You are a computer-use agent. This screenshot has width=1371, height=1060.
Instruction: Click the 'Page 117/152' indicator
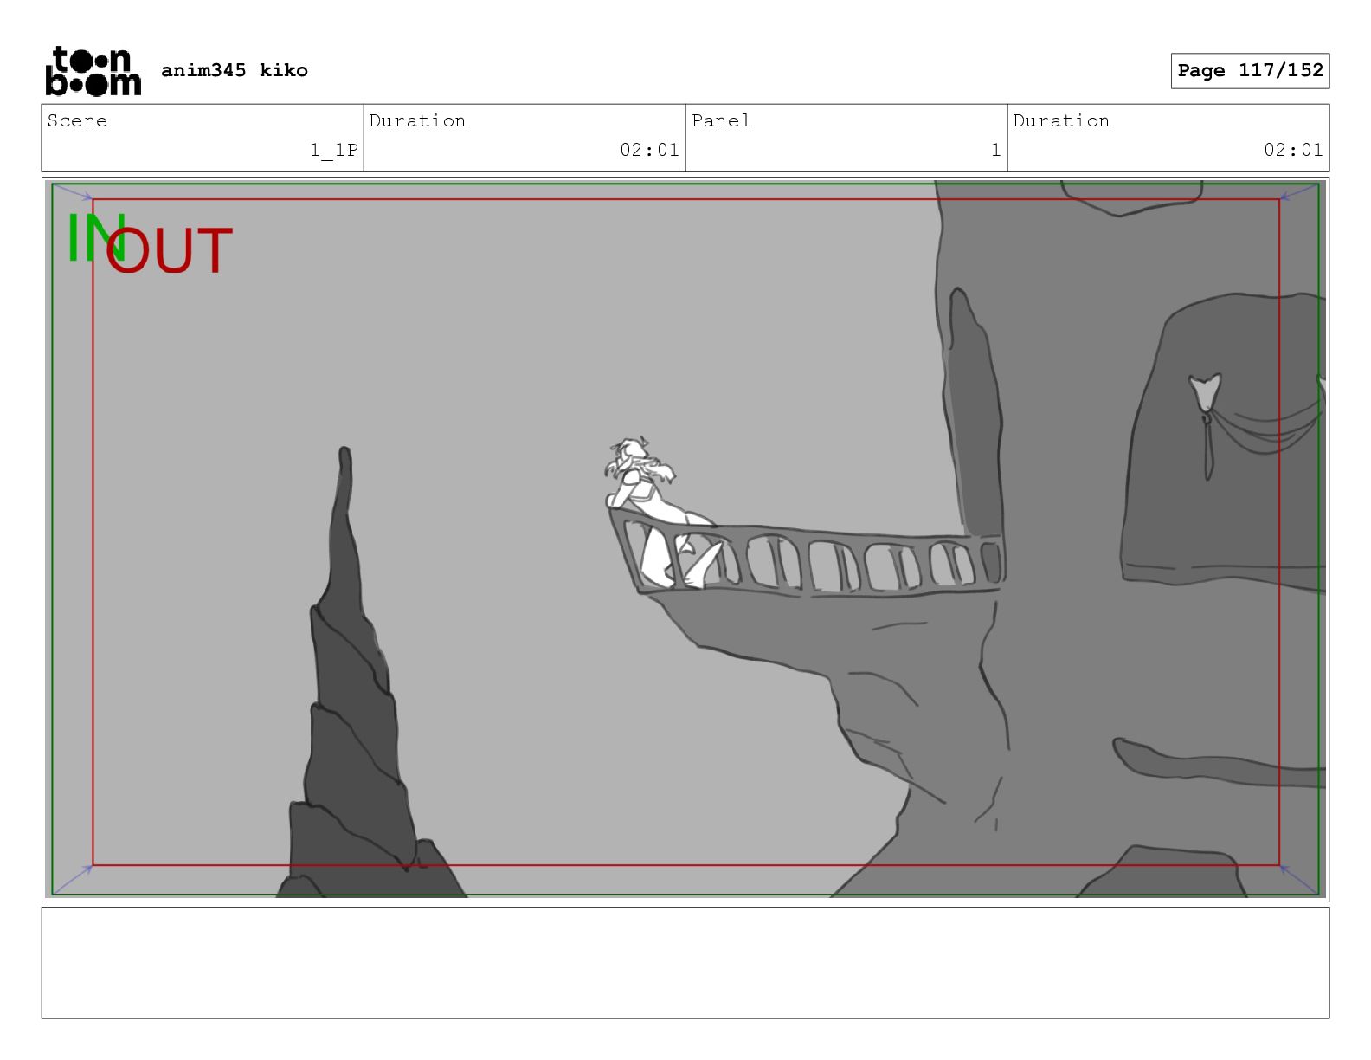[1250, 71]
